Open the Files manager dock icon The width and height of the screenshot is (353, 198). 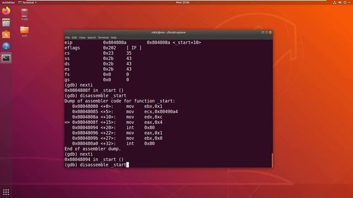click(x=6, y=23)
